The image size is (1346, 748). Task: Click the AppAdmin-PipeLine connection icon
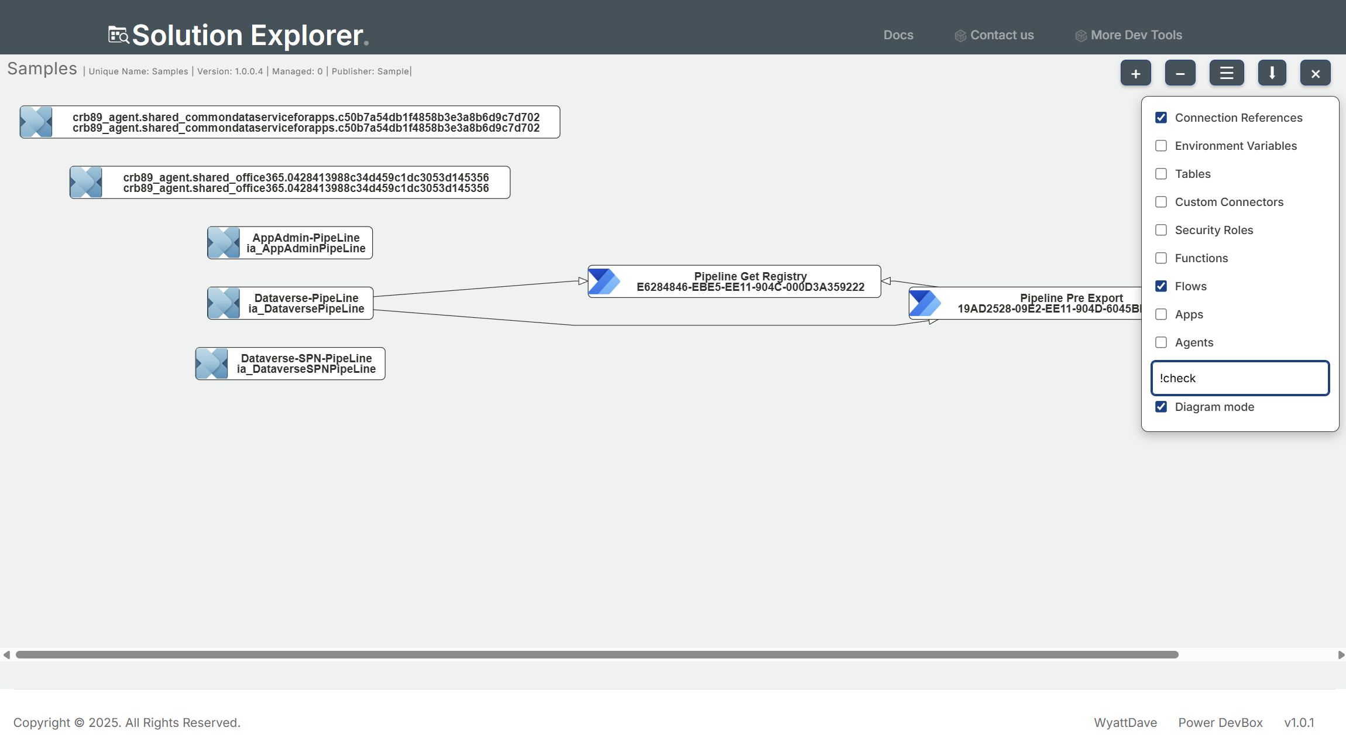tap(224, 243)
